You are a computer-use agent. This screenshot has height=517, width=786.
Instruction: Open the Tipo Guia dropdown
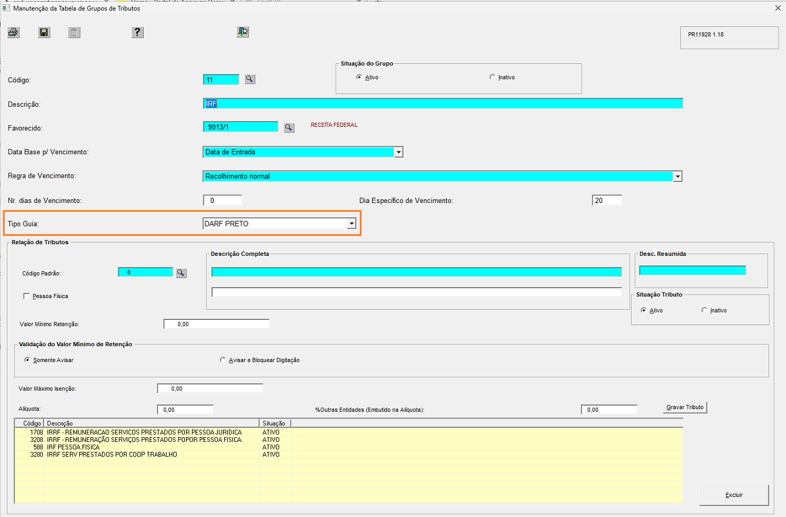click(x=351, y=224)
